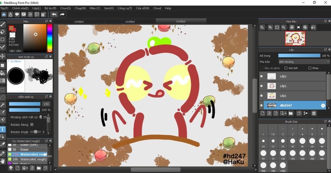The image size is (331, 173).
Task: Create a new layer in Layer panel
Action: (262, 113)
